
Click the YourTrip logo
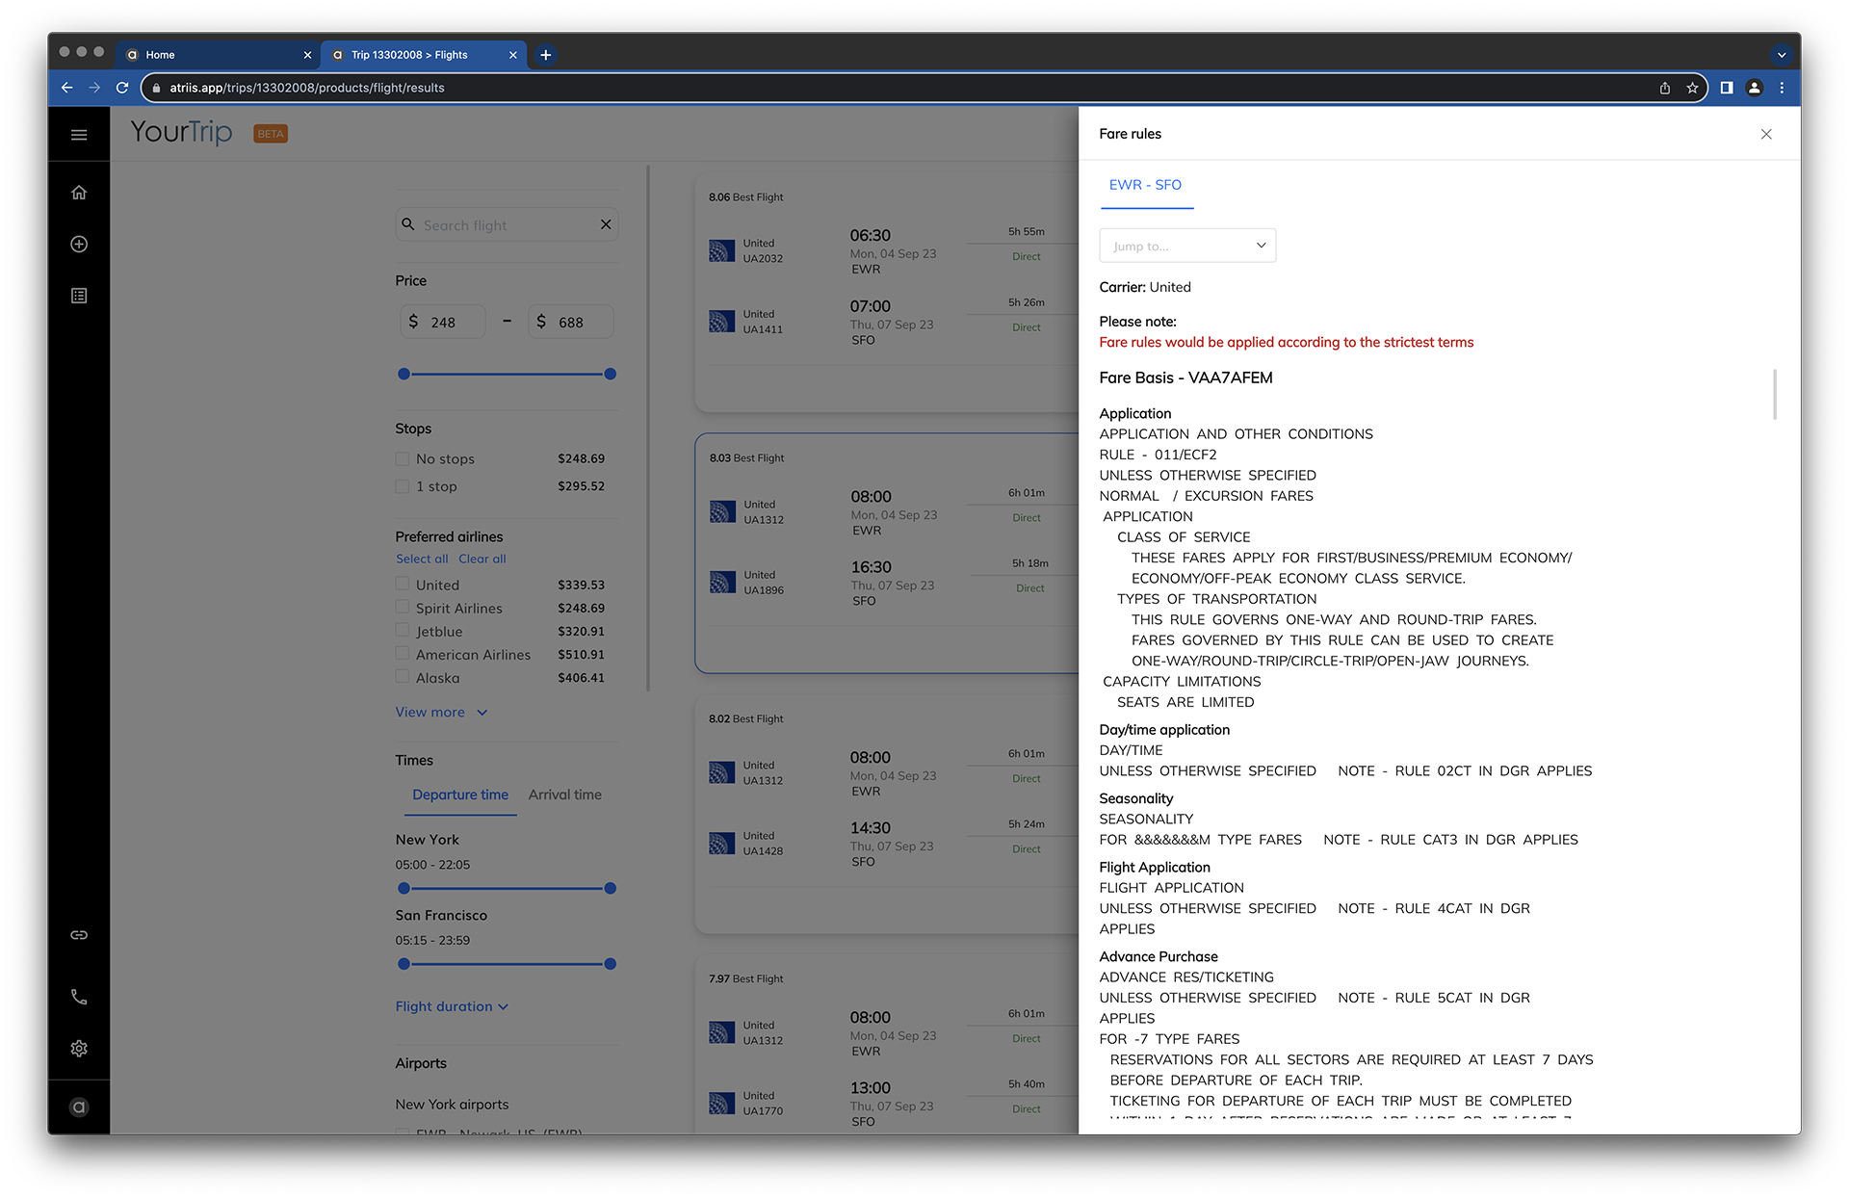[181, 133]
